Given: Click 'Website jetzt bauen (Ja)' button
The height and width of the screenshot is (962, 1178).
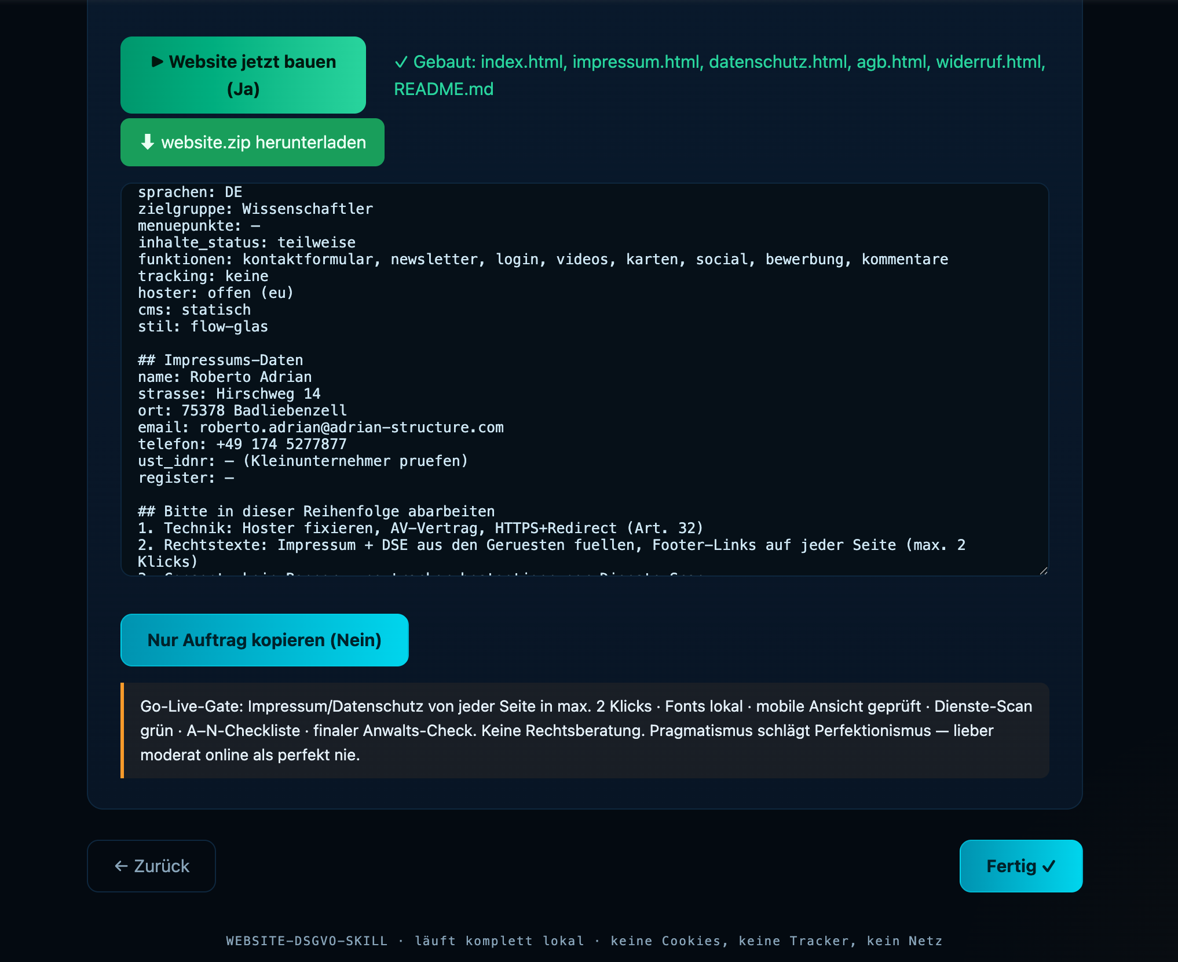Looking at the screenshot, I should pos(243,75).
